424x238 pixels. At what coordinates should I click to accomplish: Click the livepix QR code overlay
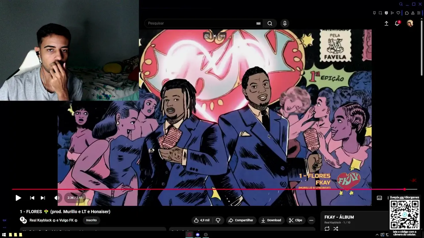[x=404, y=215]
